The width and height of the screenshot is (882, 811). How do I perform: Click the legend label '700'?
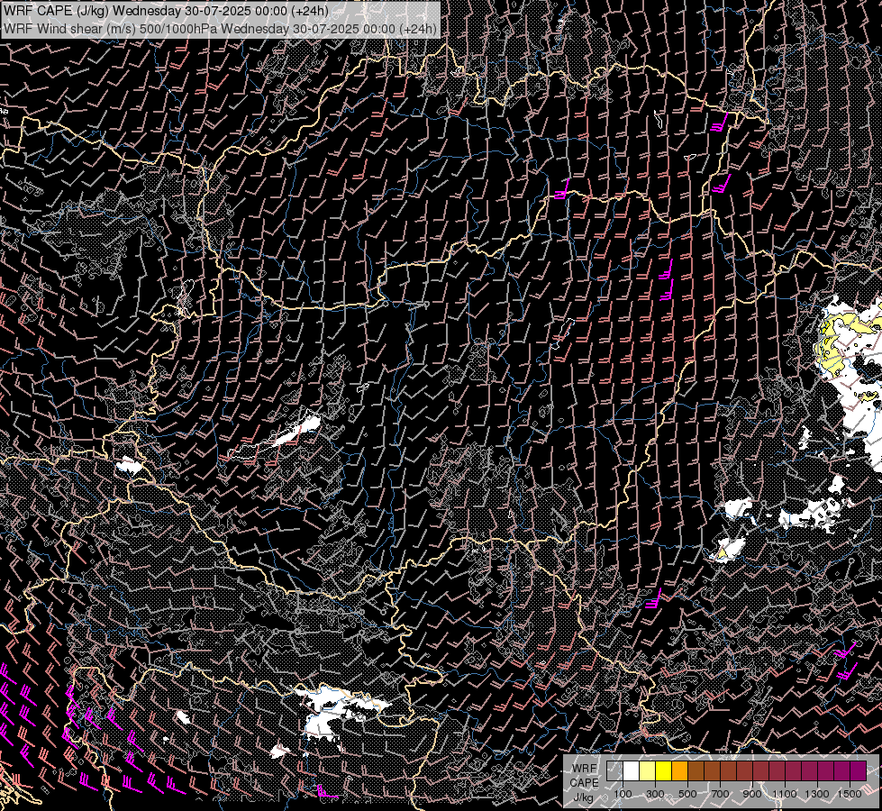720,794
